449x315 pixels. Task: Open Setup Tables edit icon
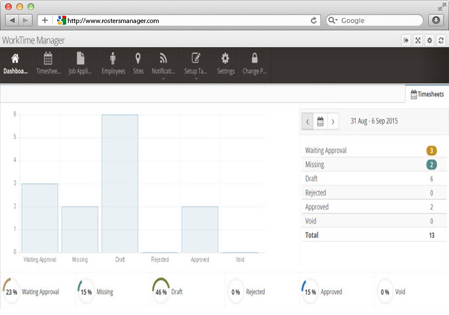click(x=196, y=58)
